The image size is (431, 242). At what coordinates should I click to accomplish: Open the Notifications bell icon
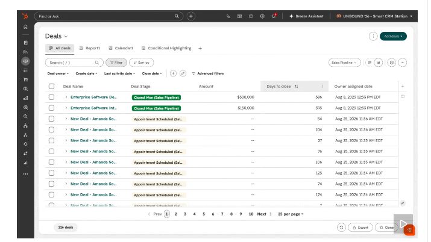(x=274, y=16)
